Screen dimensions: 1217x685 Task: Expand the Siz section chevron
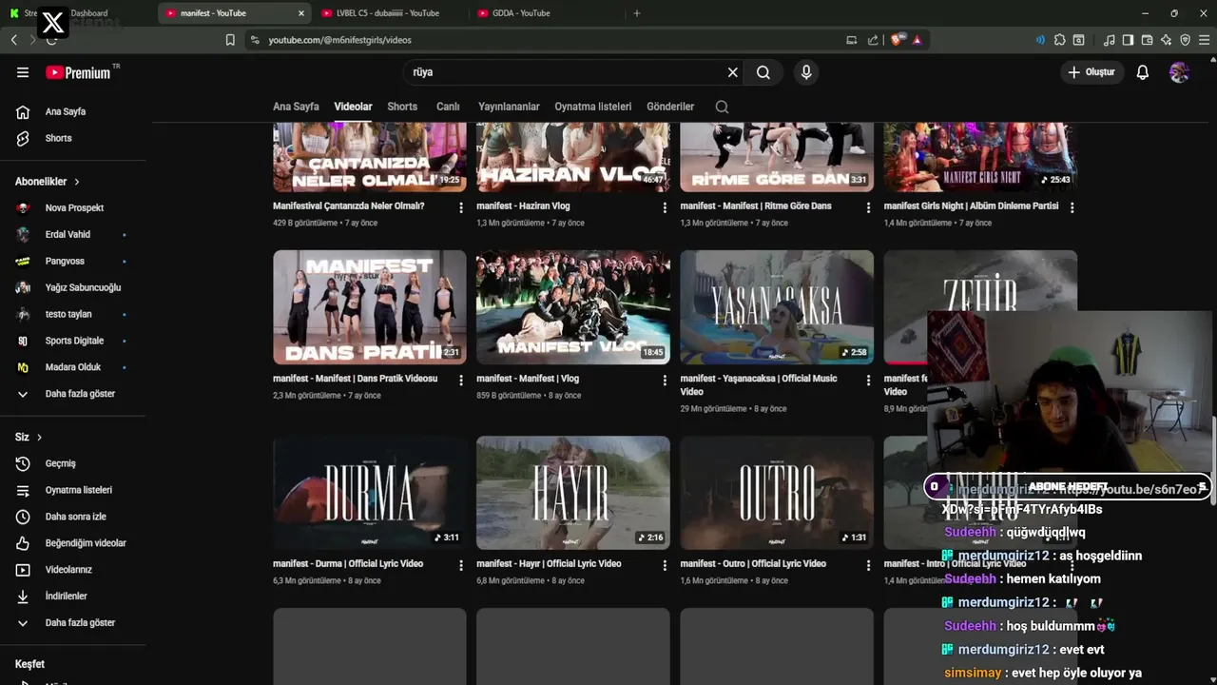click(39, 438)
